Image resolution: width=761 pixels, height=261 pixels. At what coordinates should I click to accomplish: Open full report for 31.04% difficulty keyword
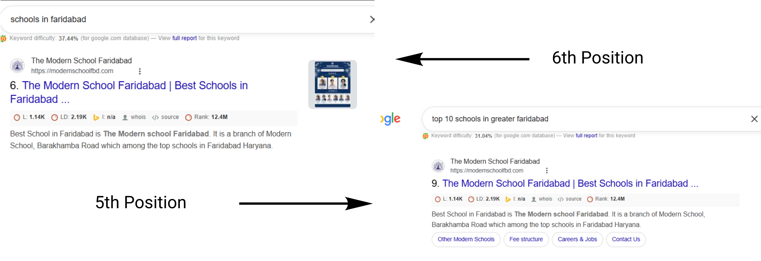(x=586, y=136)
